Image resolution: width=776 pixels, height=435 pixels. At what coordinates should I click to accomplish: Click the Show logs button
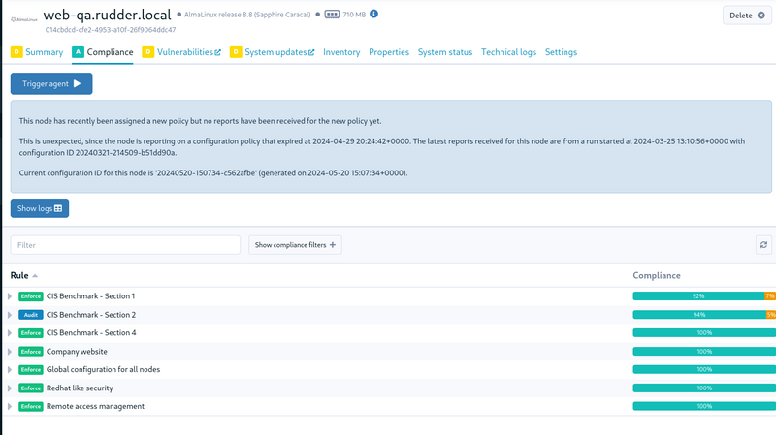(x=40, y=208)
